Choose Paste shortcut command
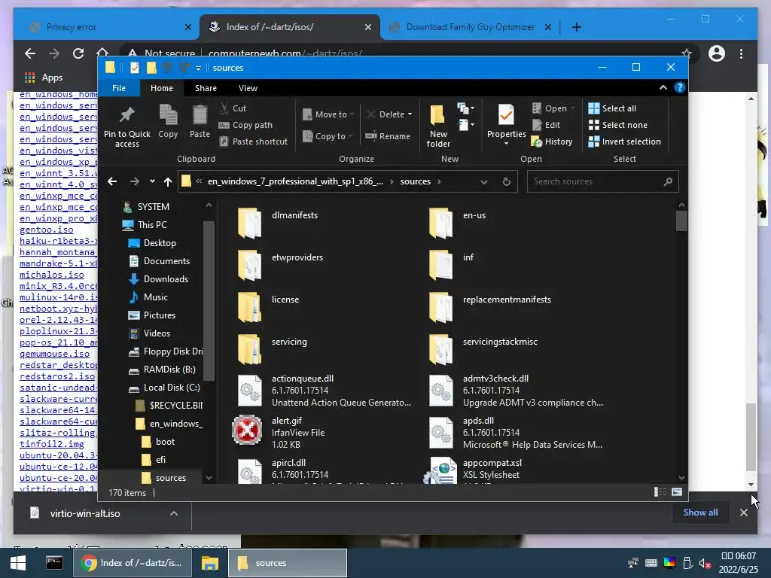The height and width of the screenshot is (578, 771). click(253, 141)
